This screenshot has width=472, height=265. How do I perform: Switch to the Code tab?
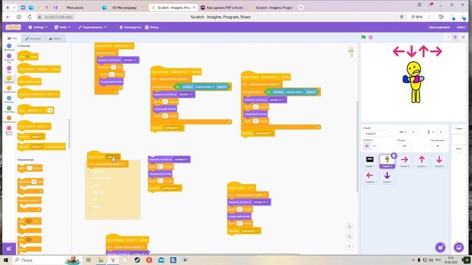click(12, 38)
